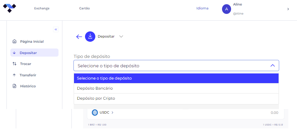The image size is (297, 131).
Task: Click the blue diamond logo icon
Action: [x=9, y=8]
